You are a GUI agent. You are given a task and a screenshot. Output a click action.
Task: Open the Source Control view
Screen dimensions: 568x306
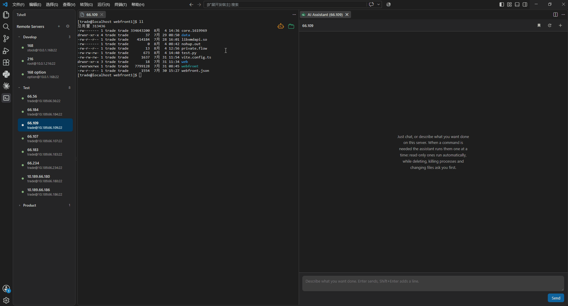[x=6, y=39]
